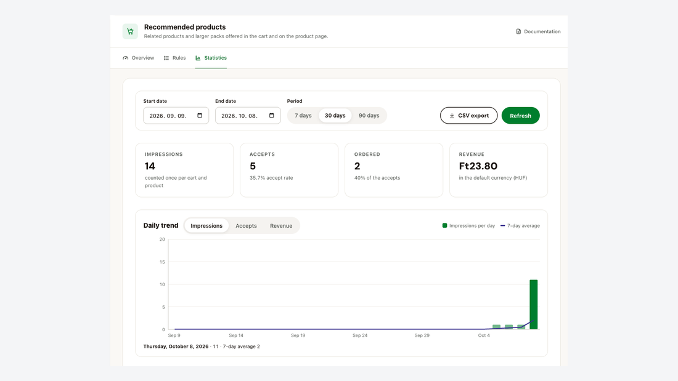
Task: Export statistics with CSV export button
Action: pyautogui.click(x=468, y=115)
